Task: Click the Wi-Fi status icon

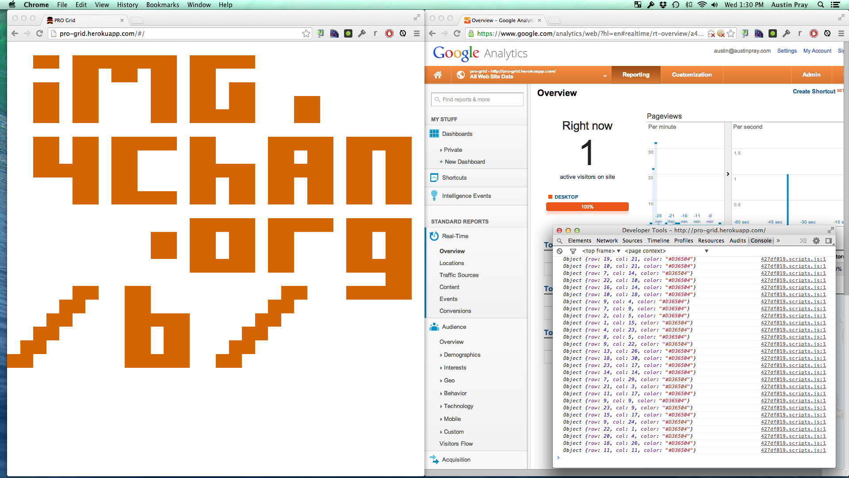Action: click(702, 5)
